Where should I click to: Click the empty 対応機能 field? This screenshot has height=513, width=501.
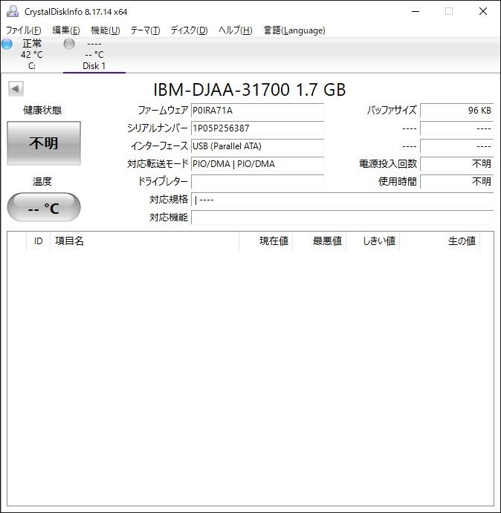(x=343, y=218)
